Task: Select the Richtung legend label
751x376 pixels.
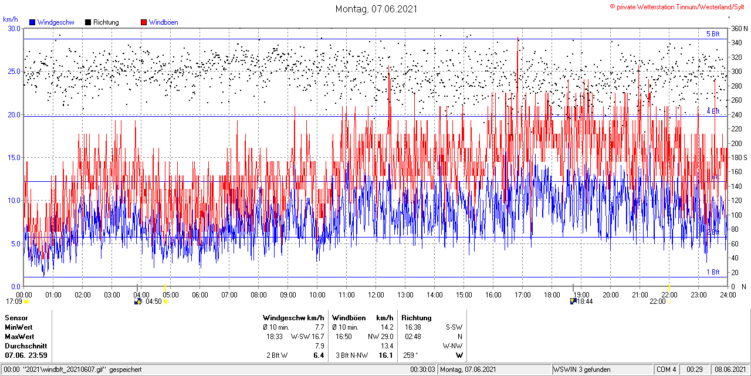Action: (x=106, y=22)
